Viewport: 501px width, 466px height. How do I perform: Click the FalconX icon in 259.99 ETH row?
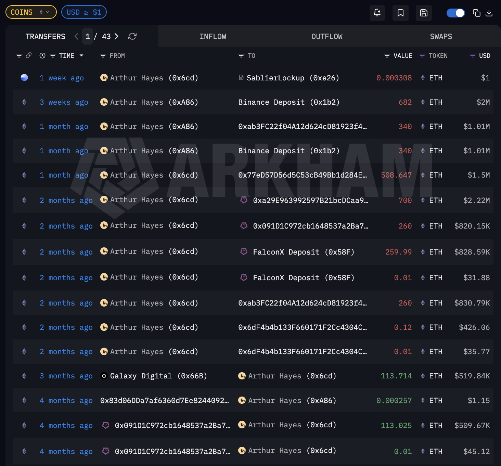click(244, 252)
